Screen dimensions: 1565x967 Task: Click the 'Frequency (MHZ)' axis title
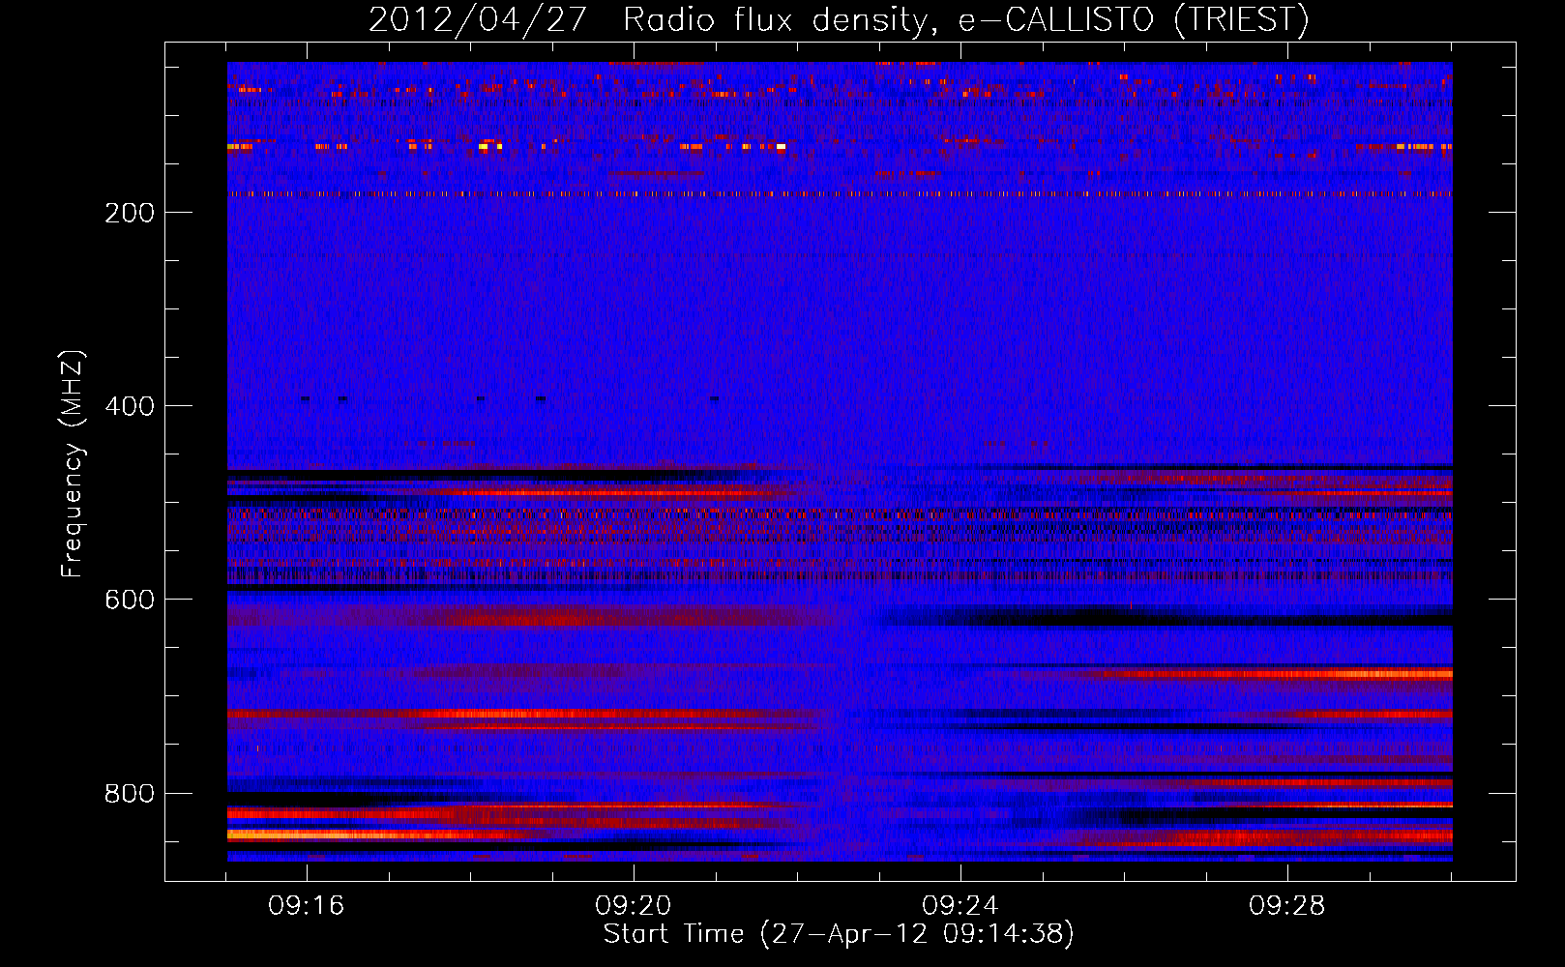click(73, 463)
